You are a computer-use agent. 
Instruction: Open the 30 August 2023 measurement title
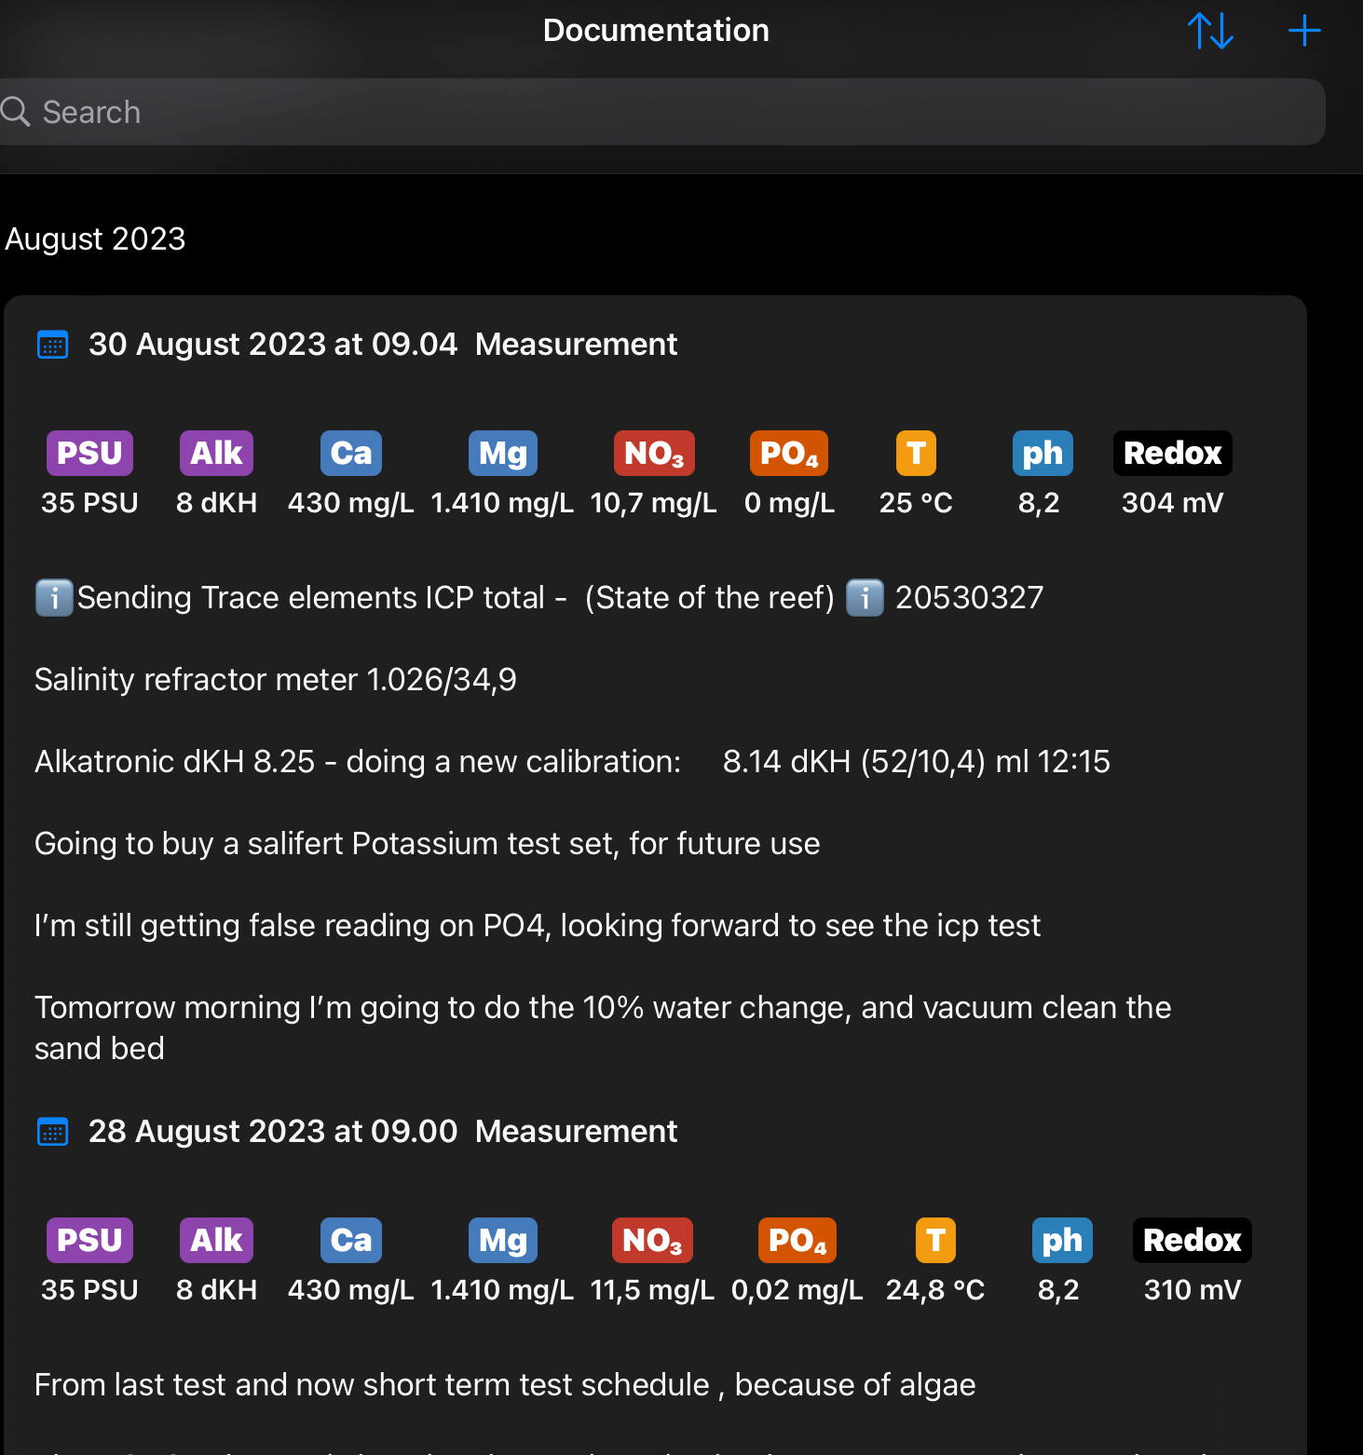(382, 345)
